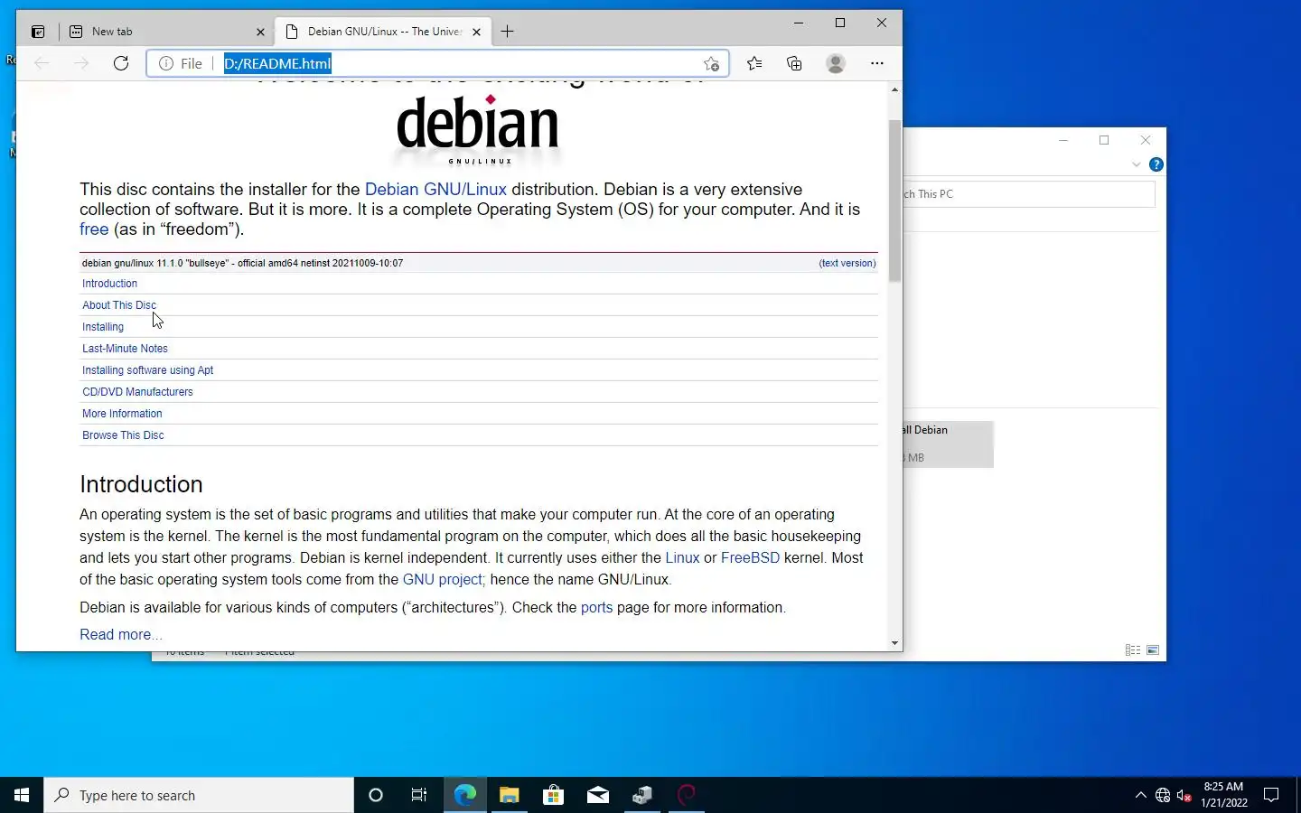The width and height of the screenshot is (1301, 813).
Task: Add this page to favorites star icon
Action: 711,63
